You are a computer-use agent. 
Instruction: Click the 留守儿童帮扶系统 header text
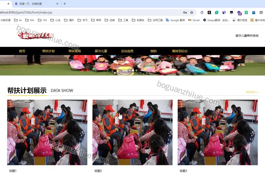click(247, 36)
